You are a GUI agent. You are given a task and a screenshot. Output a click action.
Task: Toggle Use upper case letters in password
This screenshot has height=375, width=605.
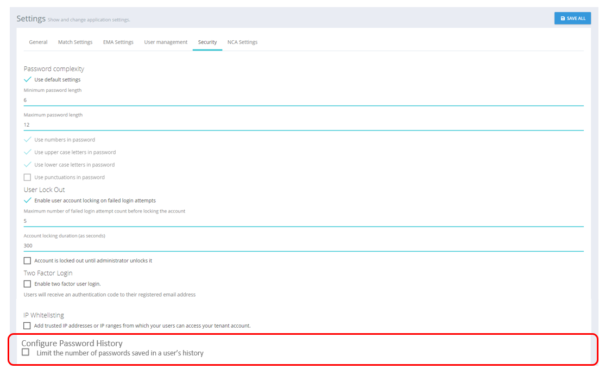point(28,152)
